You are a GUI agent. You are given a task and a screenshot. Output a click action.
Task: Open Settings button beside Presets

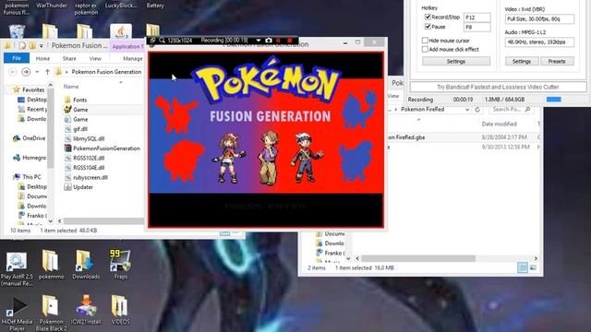tap(522, 61)
